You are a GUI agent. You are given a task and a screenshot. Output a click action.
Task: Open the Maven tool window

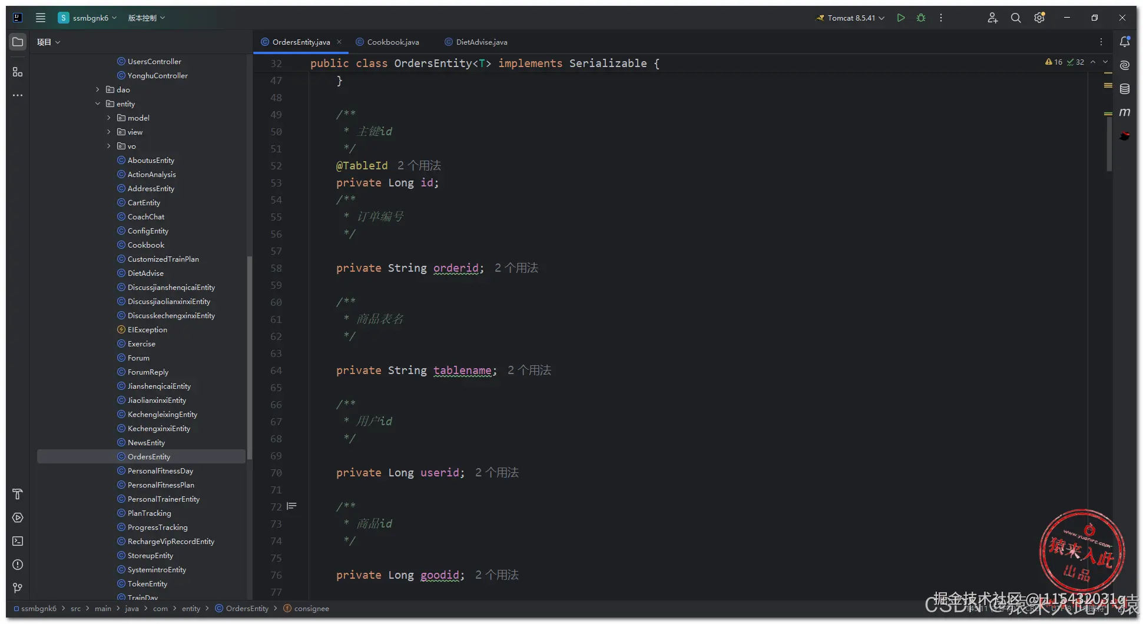[x=1125, y=112]
